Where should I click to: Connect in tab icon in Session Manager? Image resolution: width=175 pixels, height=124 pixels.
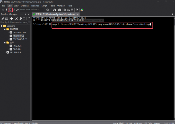pos(7,19)
